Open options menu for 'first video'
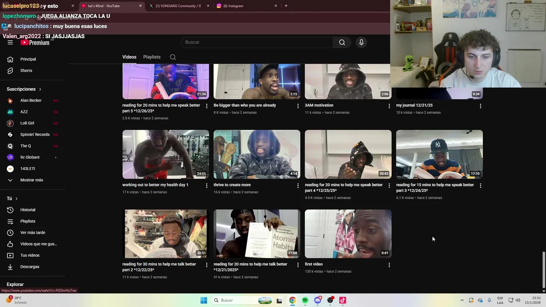The width and height of the screenshot is (546, 307). (389, 265)
